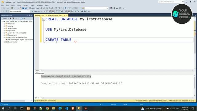Open Google Chrome from the taskbar

point(47,109)
